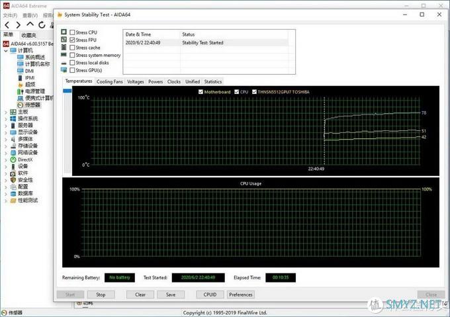
Task: Click the 传感器 sensor icon in tree
Action: click(x=20, y=105)
